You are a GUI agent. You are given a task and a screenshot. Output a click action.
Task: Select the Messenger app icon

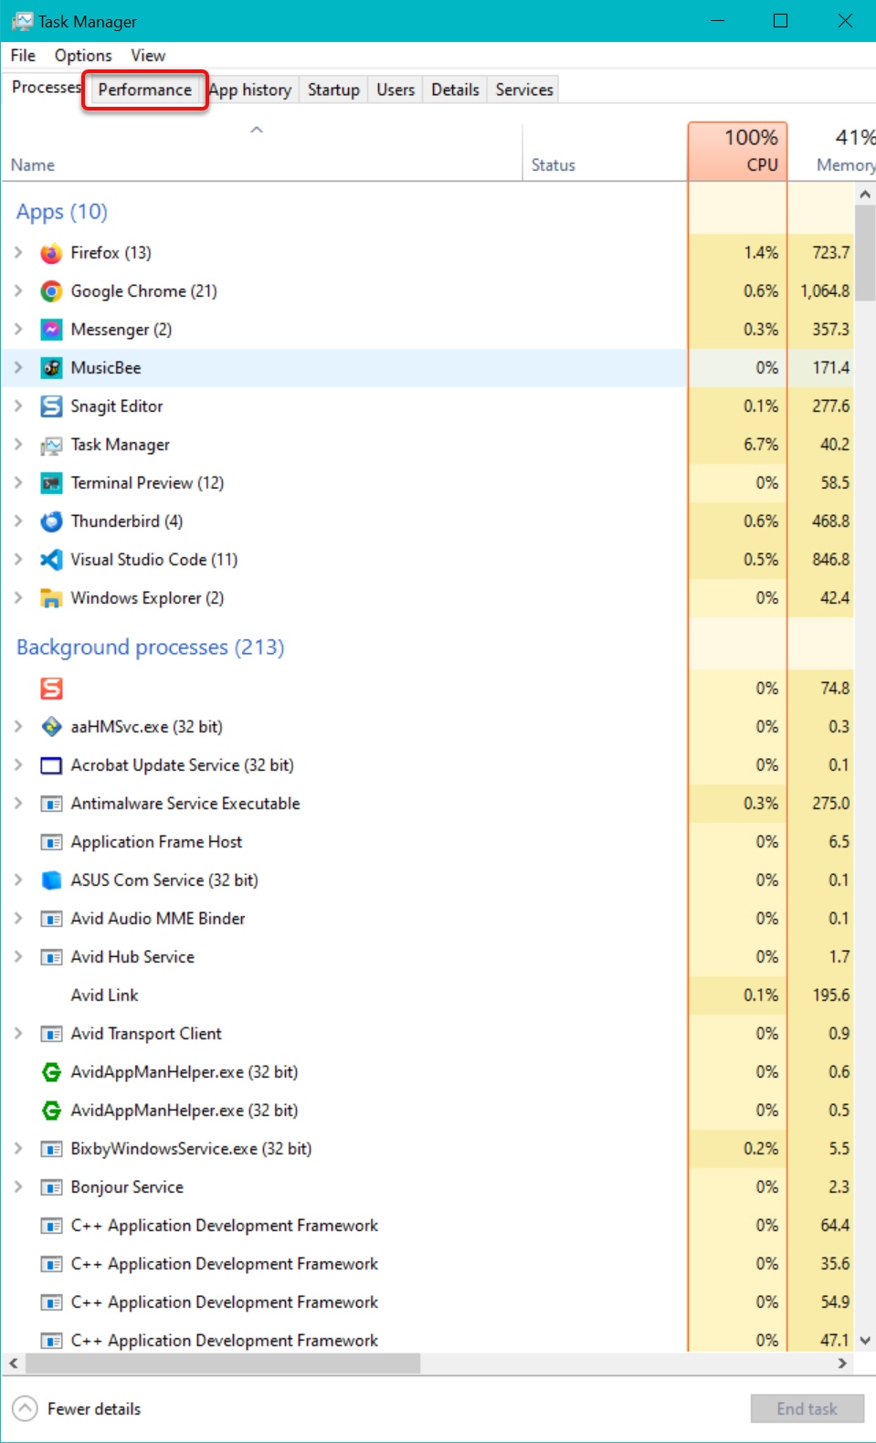pyautogui.click(x=51, y=330)
